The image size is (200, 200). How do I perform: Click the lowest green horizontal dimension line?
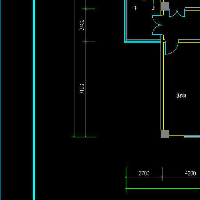pyautogui.click(x=163, y=188)
